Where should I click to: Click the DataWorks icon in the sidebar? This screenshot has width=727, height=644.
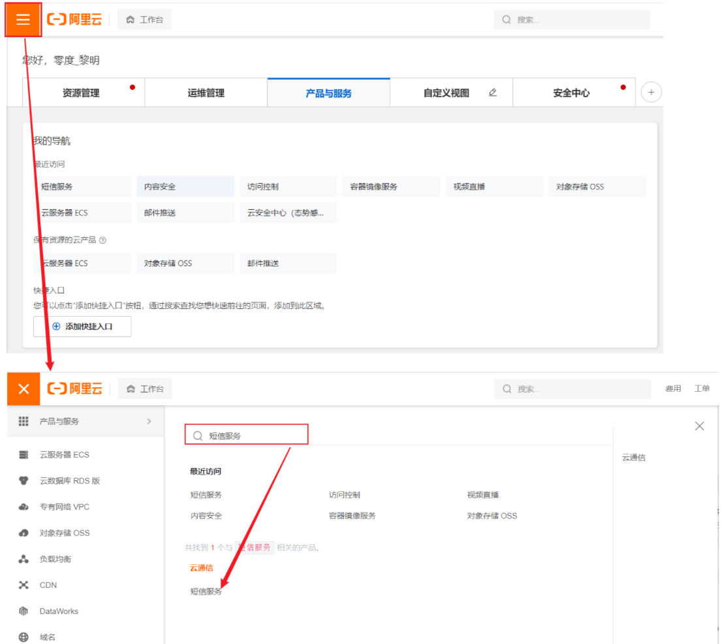23,611
